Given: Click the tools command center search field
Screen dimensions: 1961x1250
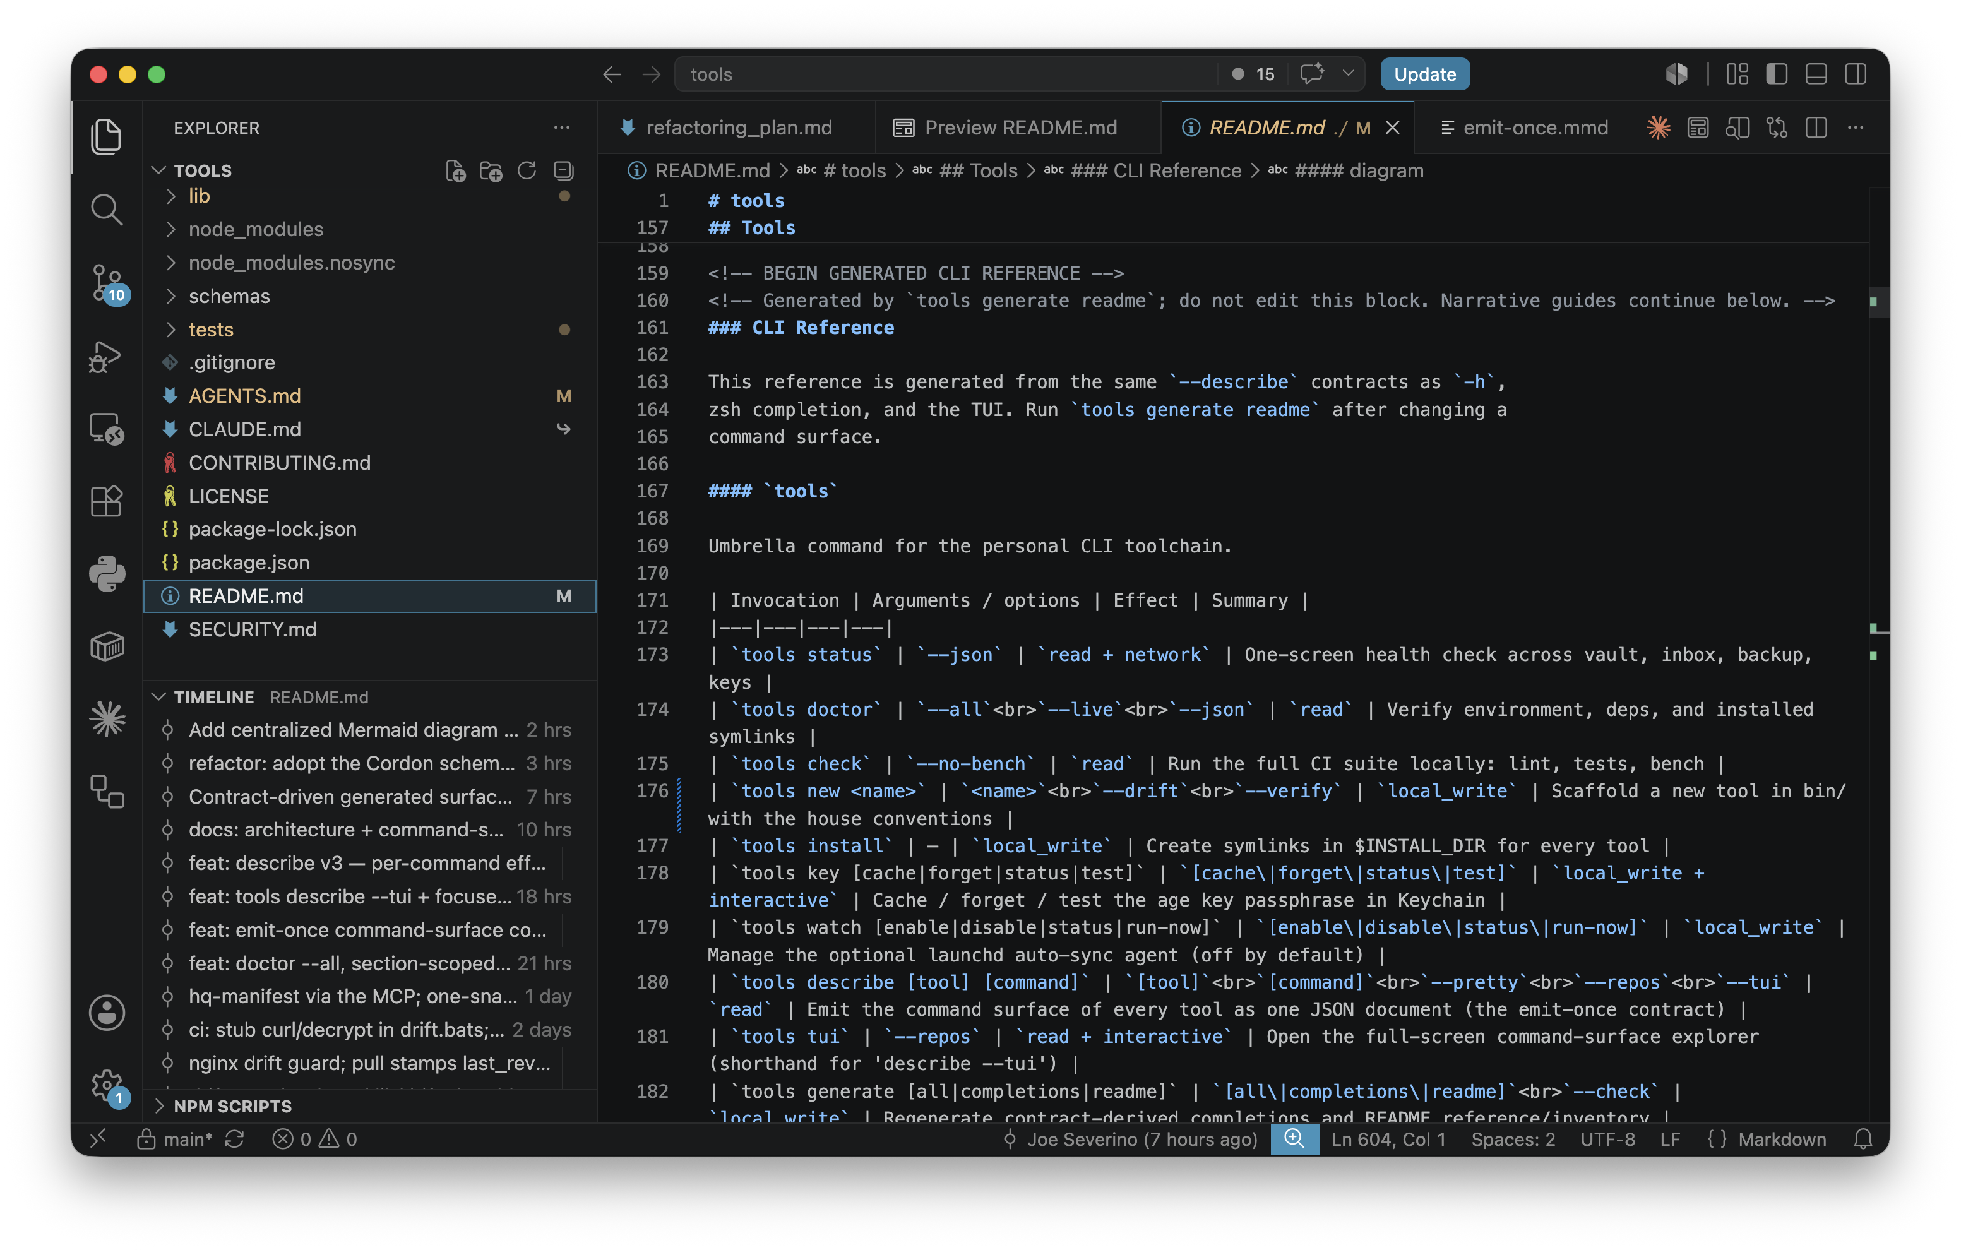Looking at the screenshot, I should (946, 74).
